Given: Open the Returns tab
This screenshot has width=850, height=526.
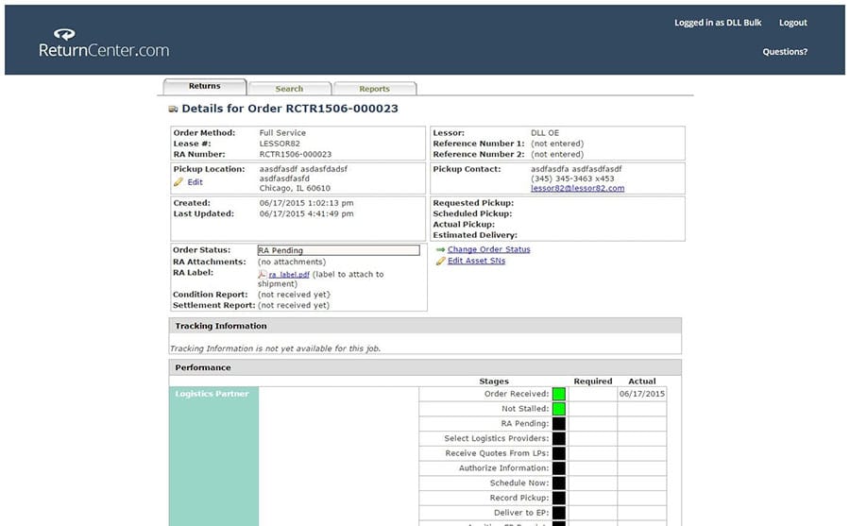Looking at the screenshot, I should 204,86.
